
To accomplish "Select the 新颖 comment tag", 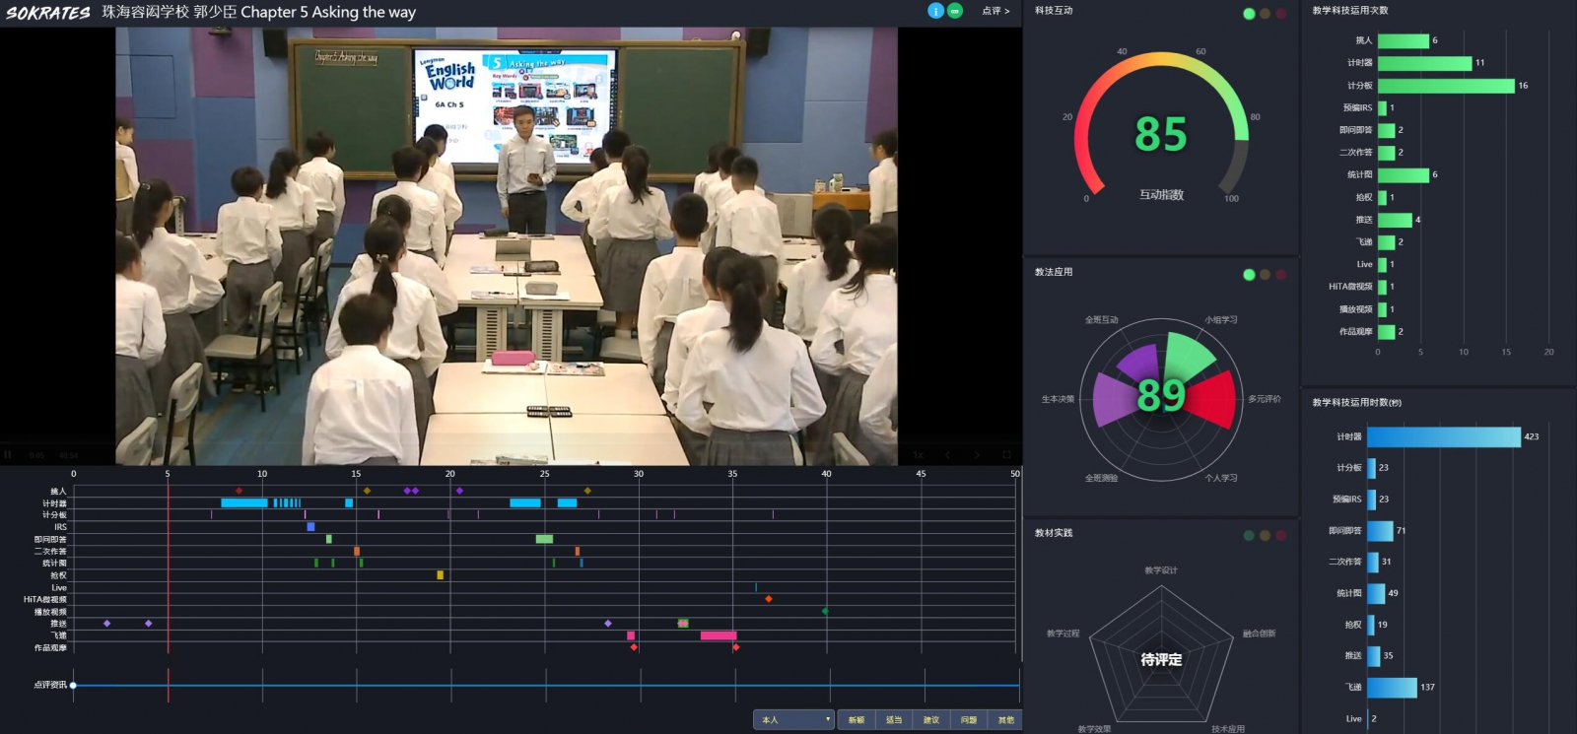I will click(x=857, y=720).
